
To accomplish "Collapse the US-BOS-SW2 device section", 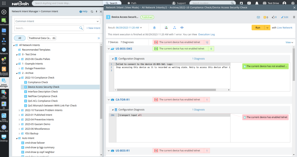I will click(109, 49).
